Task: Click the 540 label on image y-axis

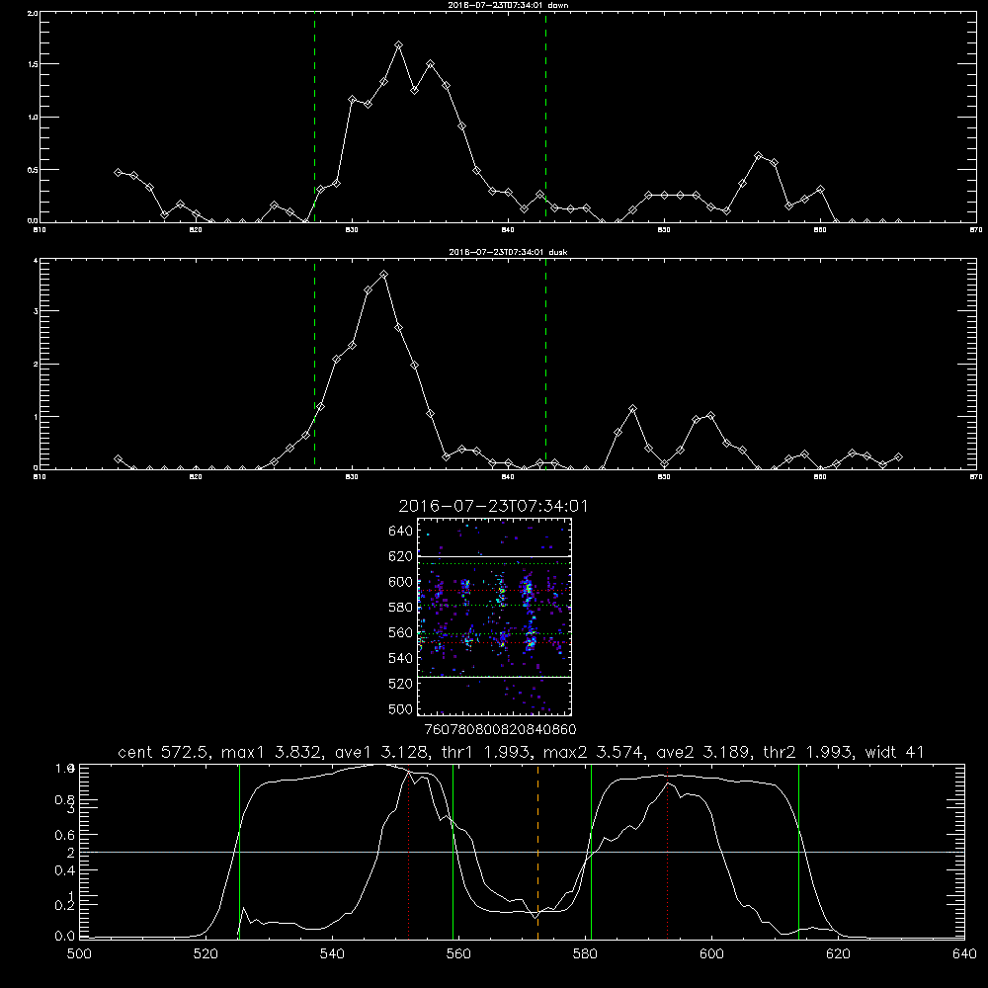Action: point(401,658)
